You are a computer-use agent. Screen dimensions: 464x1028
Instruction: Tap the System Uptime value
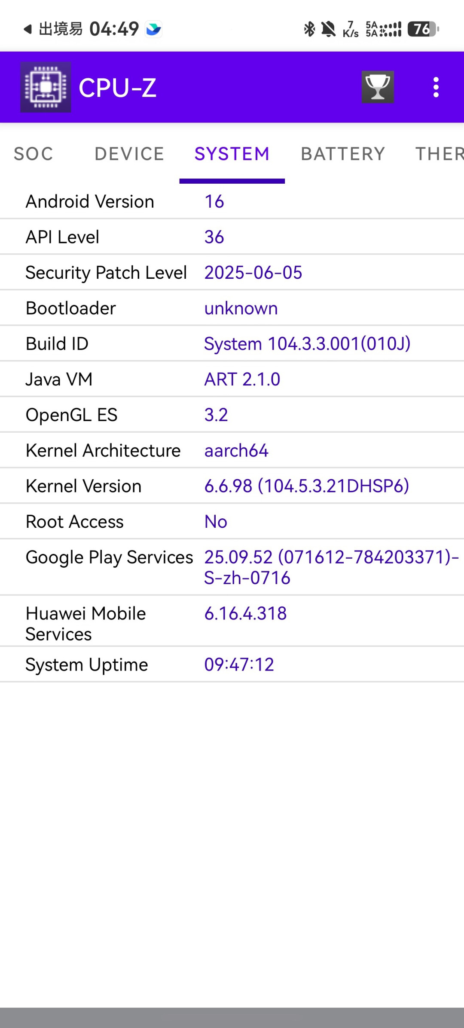click(239, 665)
